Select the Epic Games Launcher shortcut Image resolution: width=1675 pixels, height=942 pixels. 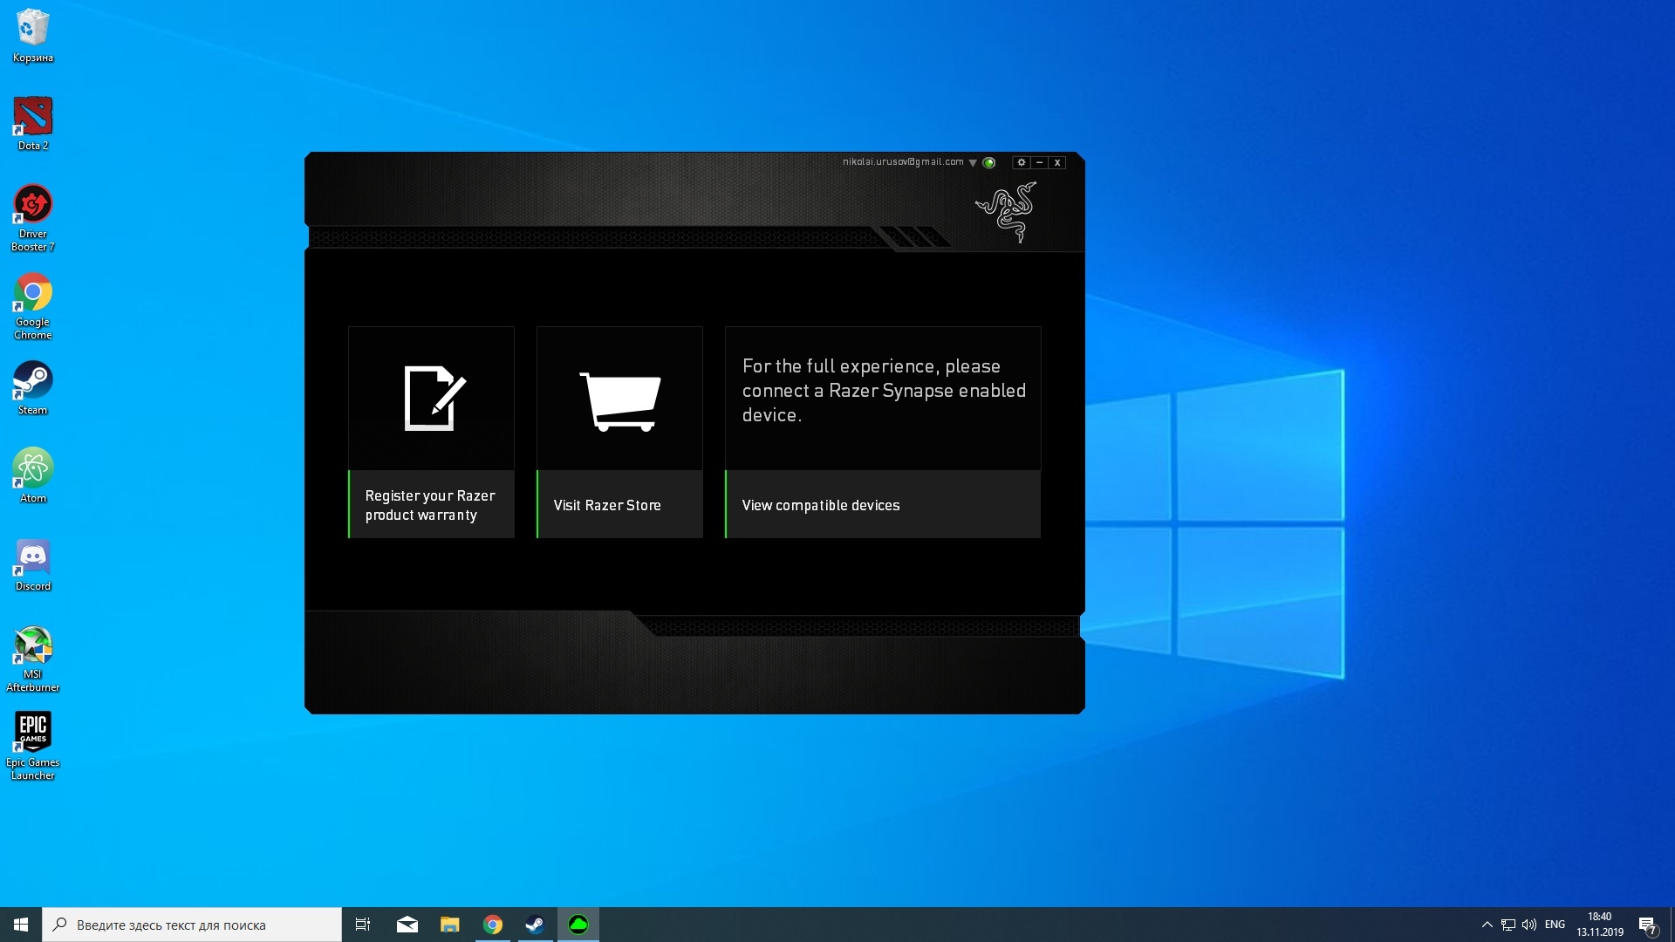click(33, 747)
